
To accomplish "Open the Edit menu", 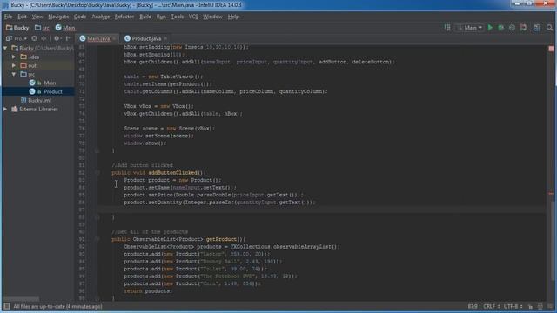I will coord(22,17).
